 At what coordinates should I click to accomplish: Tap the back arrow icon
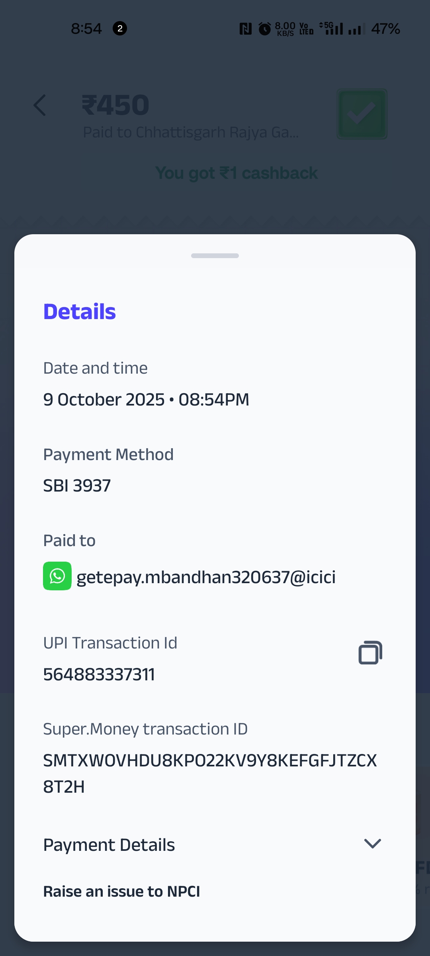click(x=40, y=106)
